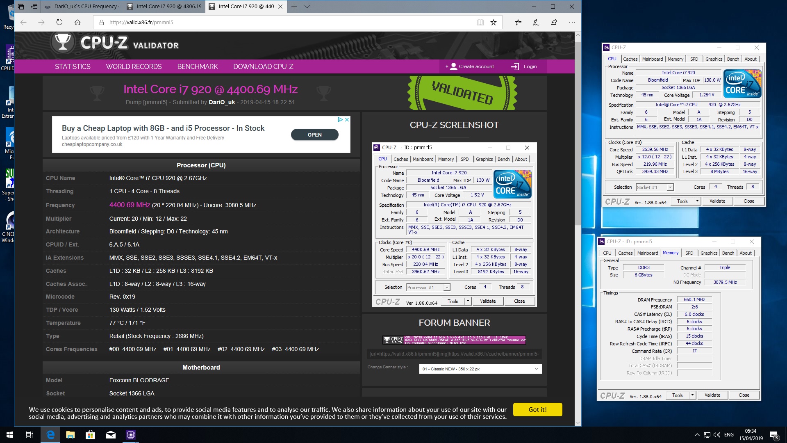Show the tab preview chevron

307,7
